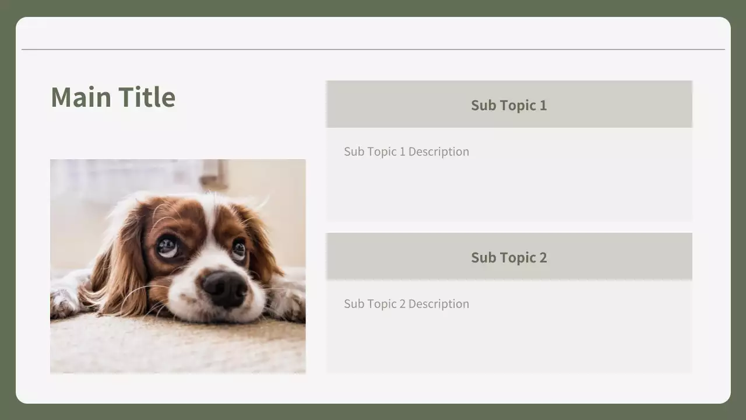Click the Sub Topic 1 heading

[x=509, y=105]
